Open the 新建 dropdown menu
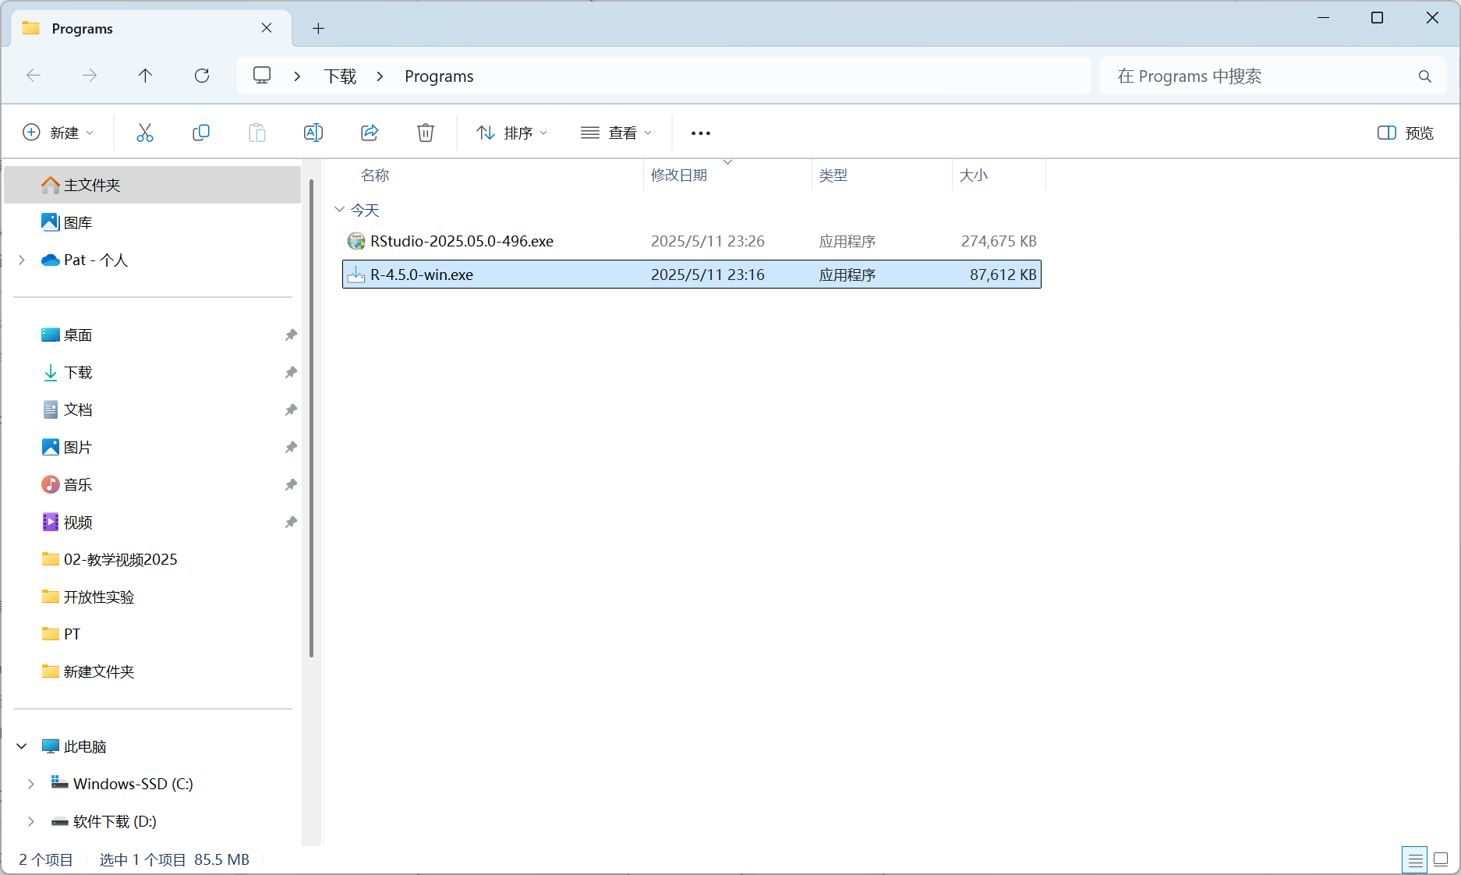The height and width of the screenshot is (875, 1461). pyautogui.click(x=58, y=133)
